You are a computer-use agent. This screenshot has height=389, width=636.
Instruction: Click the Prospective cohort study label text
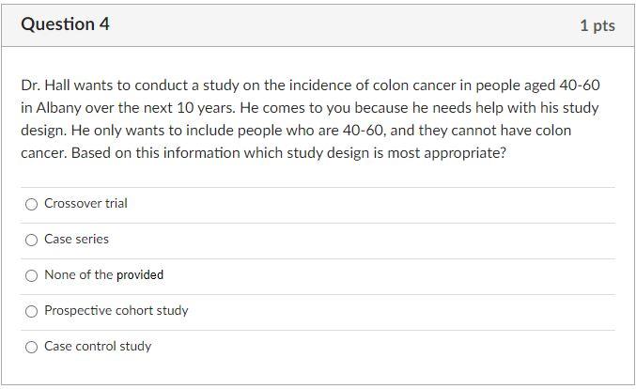point(116,311)
